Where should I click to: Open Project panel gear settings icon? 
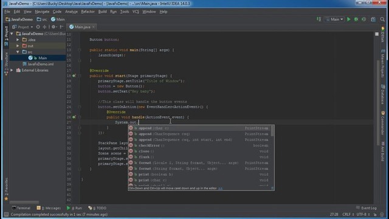click(53, 27)
